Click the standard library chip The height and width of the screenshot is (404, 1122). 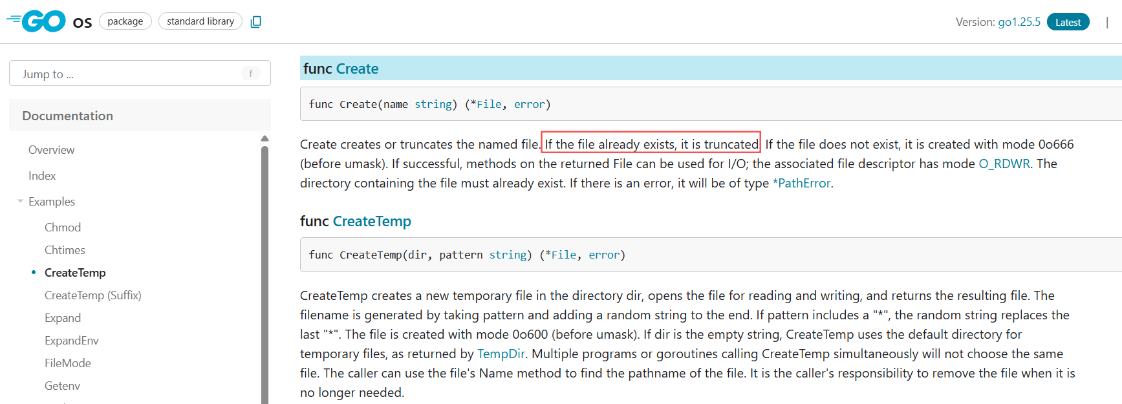click(200, 21)
